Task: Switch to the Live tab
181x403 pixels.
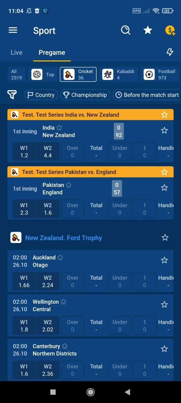Action: 16,52
